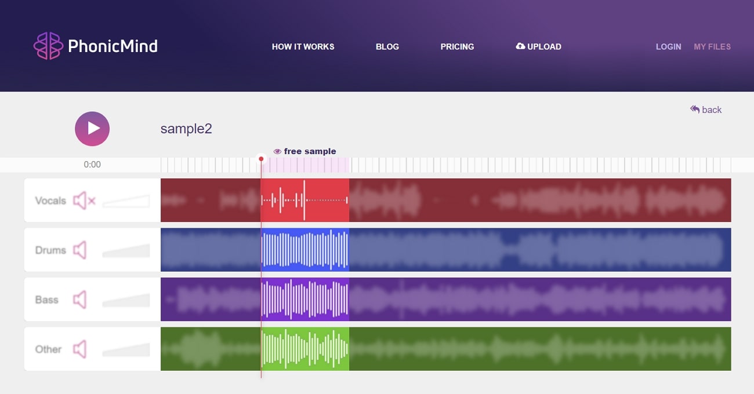
Task: Click the PhonicMind logo icon
Action: [48, 46]
